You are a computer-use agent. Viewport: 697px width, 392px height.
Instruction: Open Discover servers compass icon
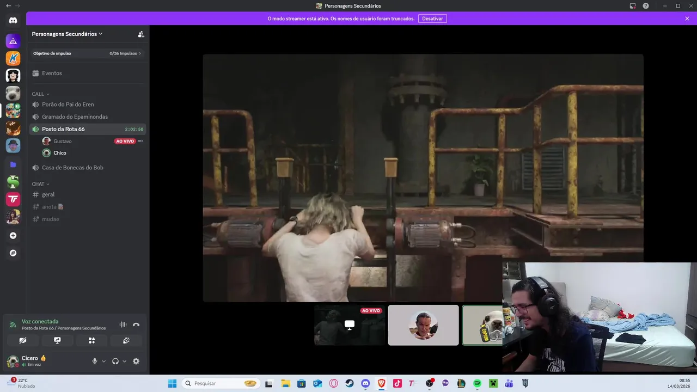pyautogui.click(x=13, y=253)
